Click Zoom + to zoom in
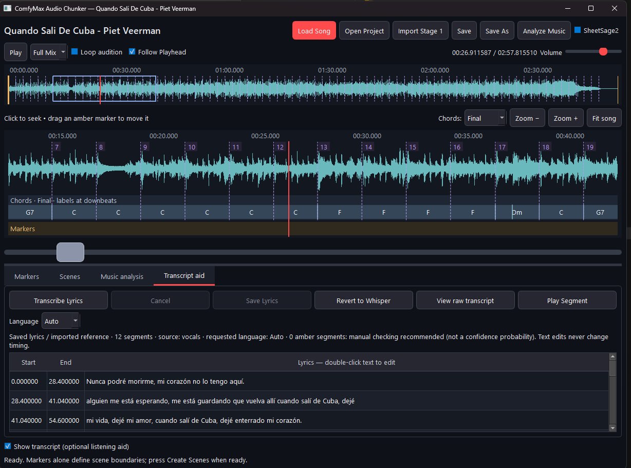This screenshot has width=631, height=468. tap(566, 118)
